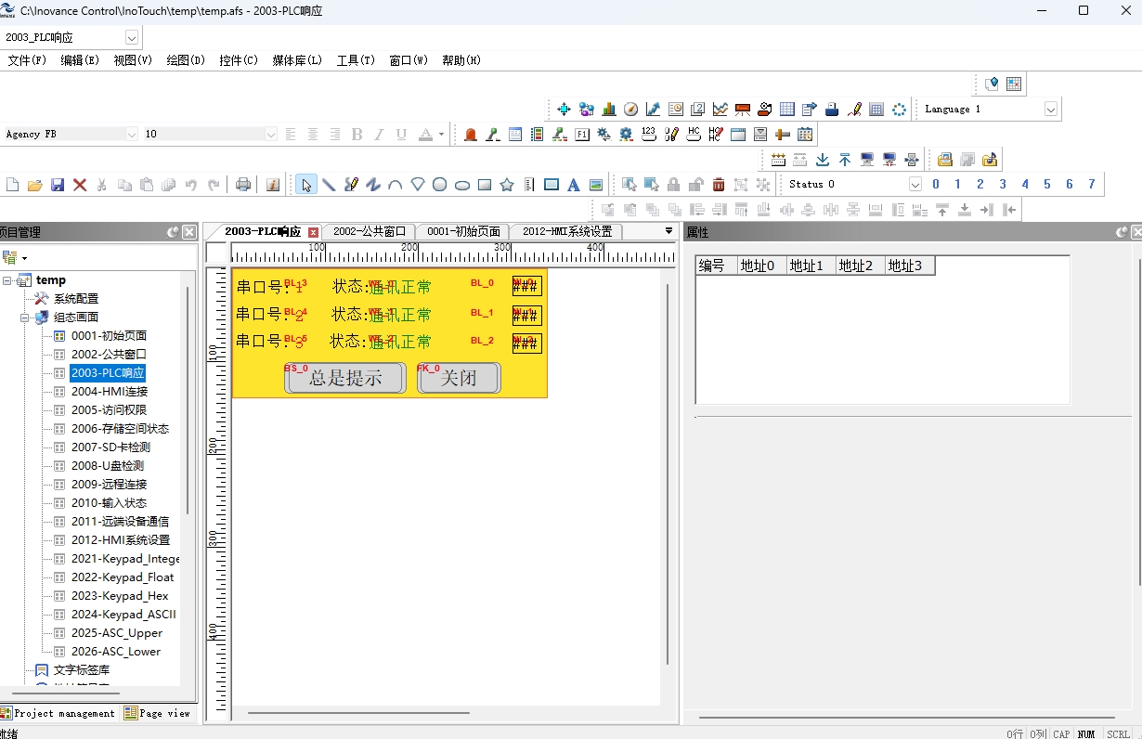The width and height of the screenshot is (1142, 739).
Task: Collapse the 组态画面 tree node
Action: pyautogui.click(x=25, y=318)
